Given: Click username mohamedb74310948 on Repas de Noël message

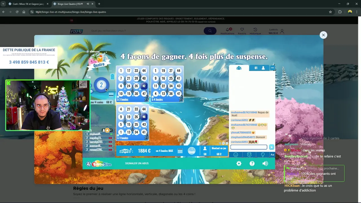Looking at the screenshot, I should pyautogui.click(x=244, y=112).
